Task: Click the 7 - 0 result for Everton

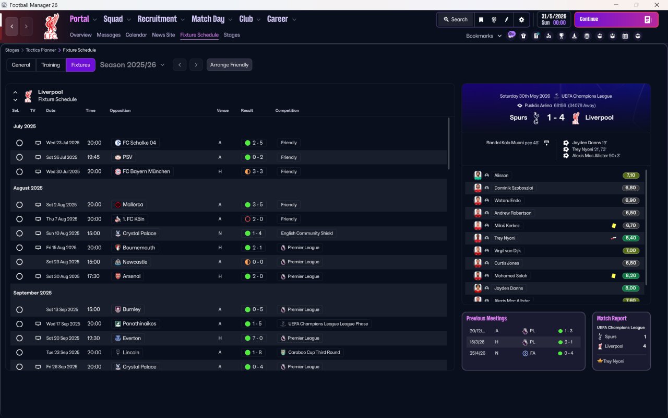Action: (x=254, y=338)
